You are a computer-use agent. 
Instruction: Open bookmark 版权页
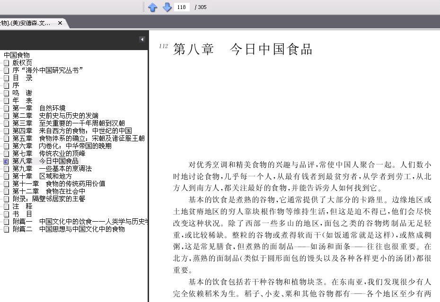(x=22, y=62)
